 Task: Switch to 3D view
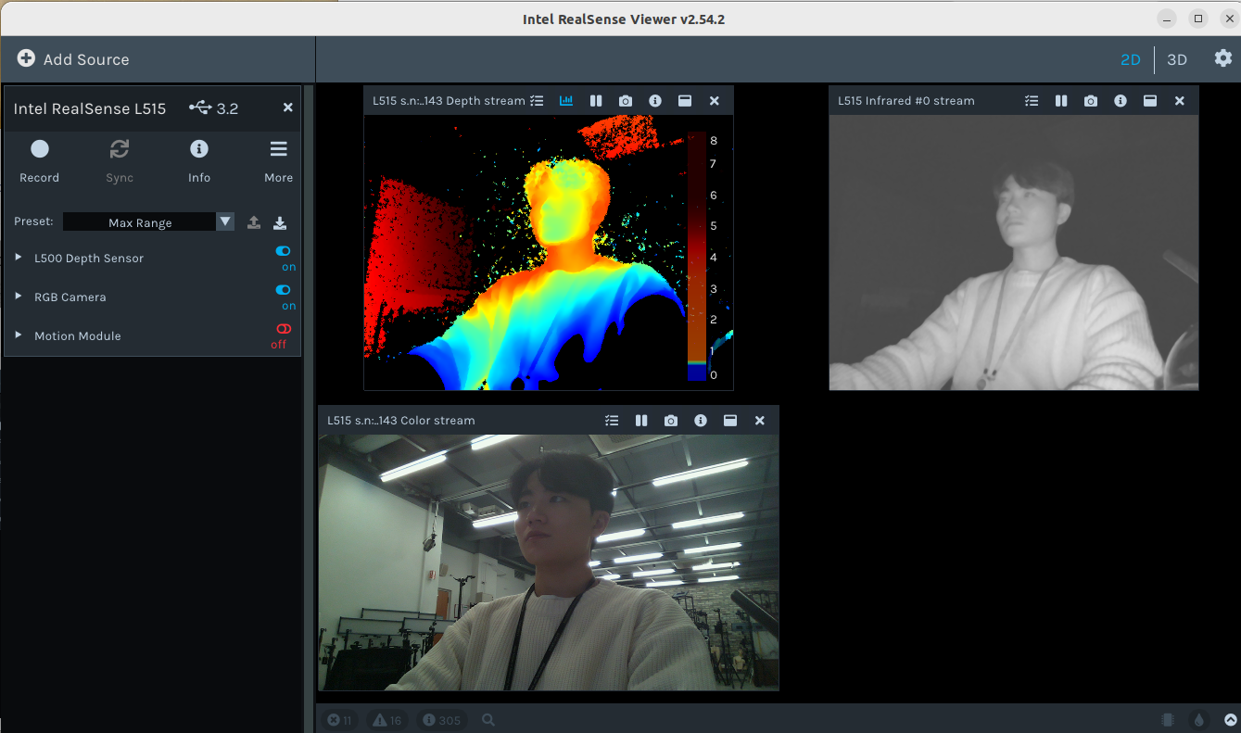point(1177,59)
